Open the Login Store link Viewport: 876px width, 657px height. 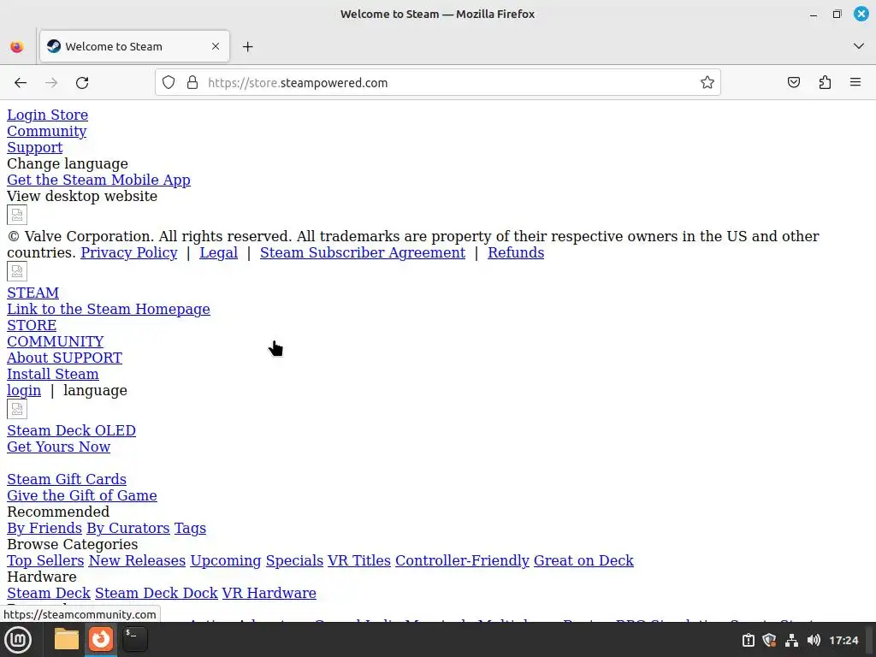tap(48, 115)
